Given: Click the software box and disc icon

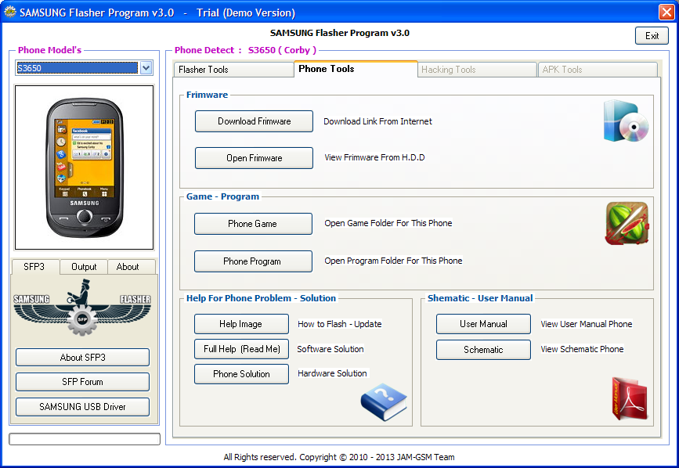Looking at the screenshot, I should [x=627, y=121].
